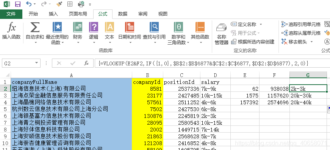Expand Financial functions dropdown arrow
Screen dimensions: 330x150
click(78, 43)
